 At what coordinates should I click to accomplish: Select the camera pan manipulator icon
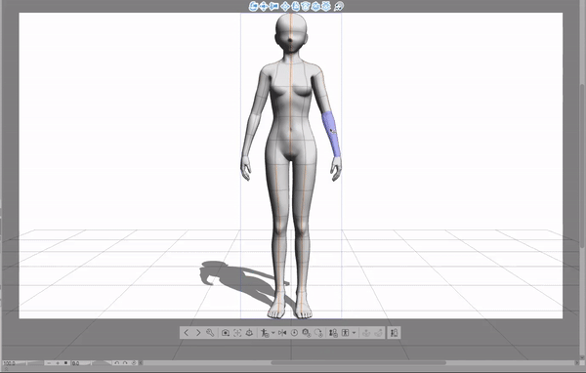[264, 6]
